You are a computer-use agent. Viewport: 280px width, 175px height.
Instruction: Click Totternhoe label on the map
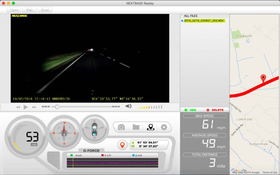click(x=258, y=144)
